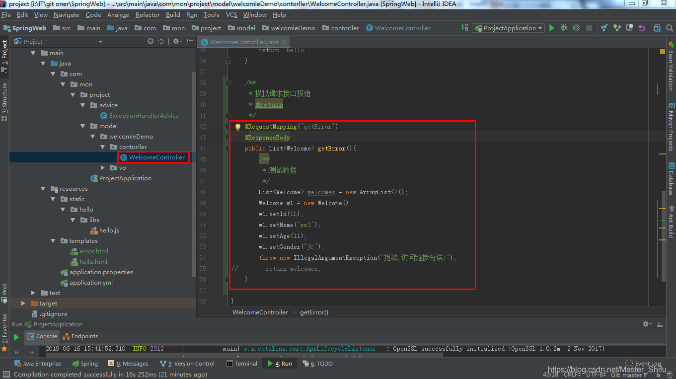Expand the target folder
676x379 pixels.
(23, 303)
